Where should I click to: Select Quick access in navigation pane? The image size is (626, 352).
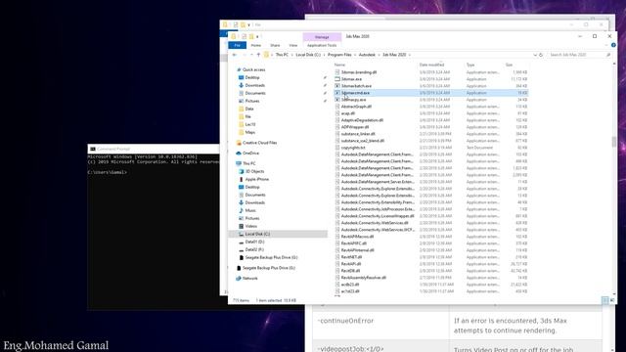(x=253, y=69)
